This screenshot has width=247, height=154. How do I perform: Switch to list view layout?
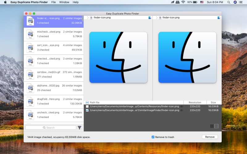pyautogui.click(x=216, y=126)
